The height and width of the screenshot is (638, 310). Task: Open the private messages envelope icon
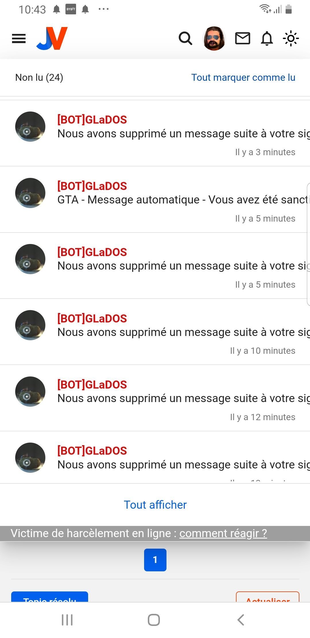pyautogui.click(x=243, y=39)
